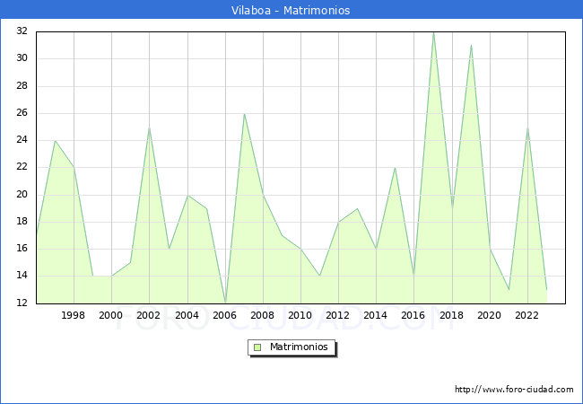This screenshot has height=404, width=583.
Task: Click the 2002 peak at value 25
Action: pyautogui.click(x=149, y=127)
